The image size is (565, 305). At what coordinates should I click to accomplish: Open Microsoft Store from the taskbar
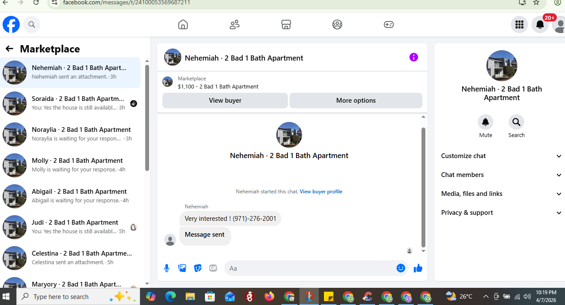point(210,296)
